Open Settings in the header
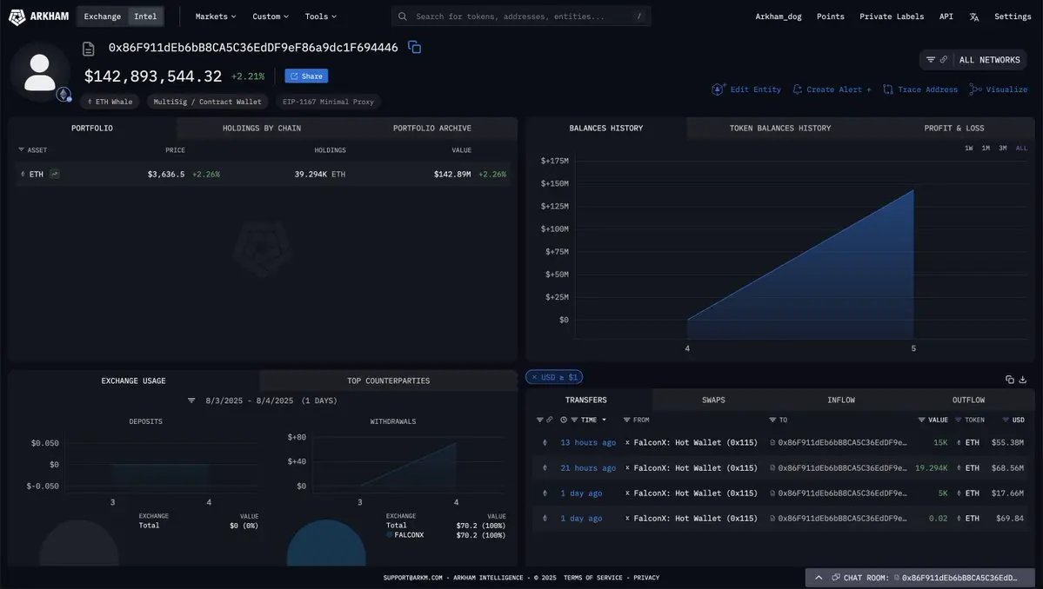 1013,17
